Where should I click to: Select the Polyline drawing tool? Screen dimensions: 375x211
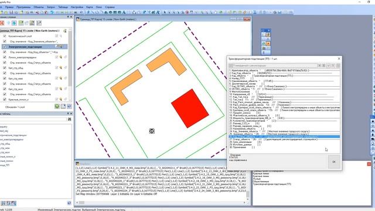coord(97,12)
